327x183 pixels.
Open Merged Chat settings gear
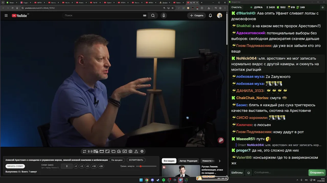(323, 7)
